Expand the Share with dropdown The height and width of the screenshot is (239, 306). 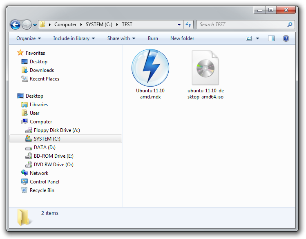click(x=121, y=38)
